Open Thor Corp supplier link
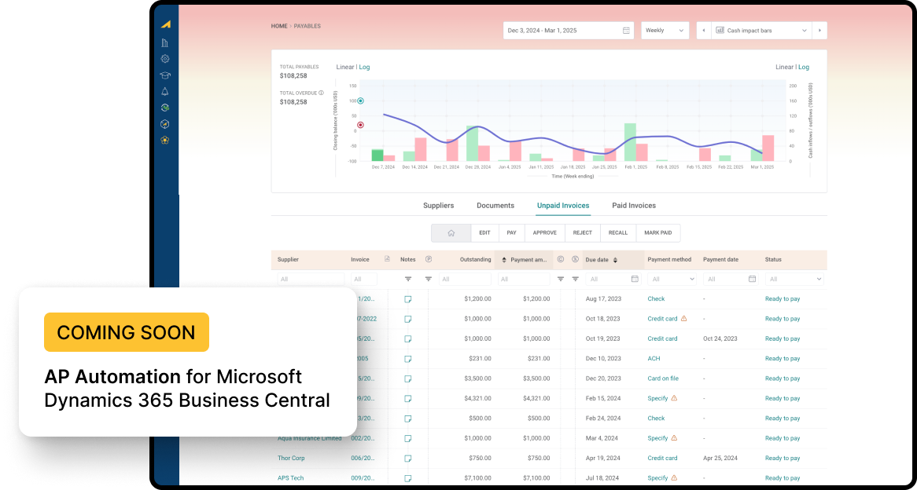 point(291,459)
